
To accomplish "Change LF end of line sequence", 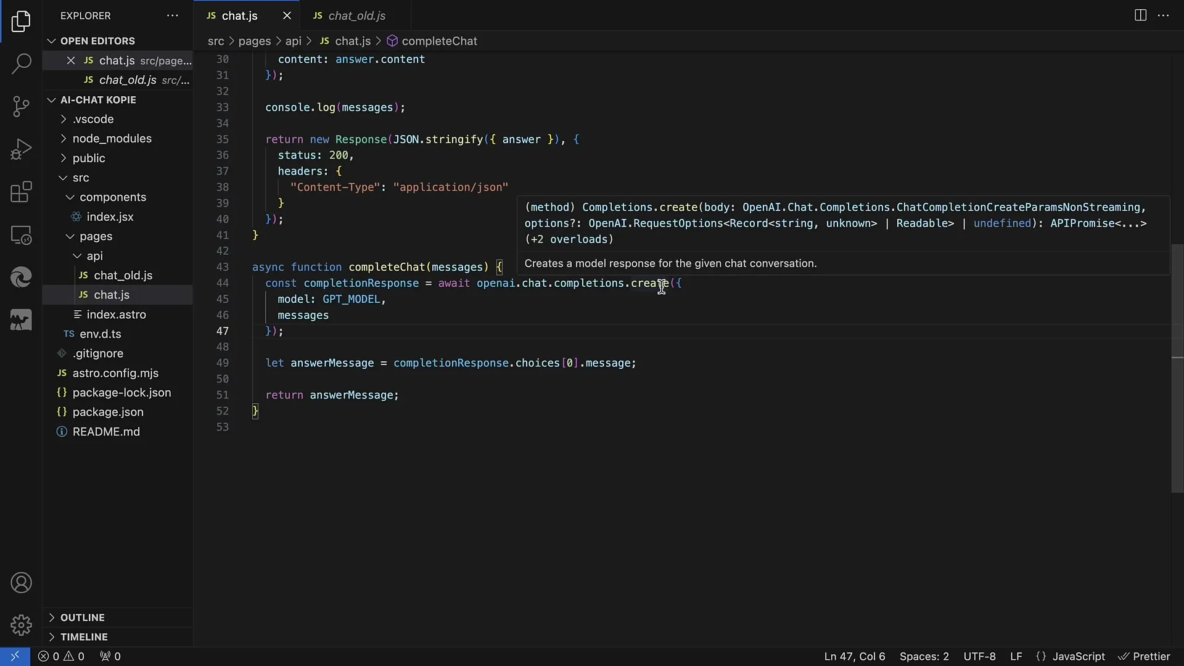I will coord(1016,656).
